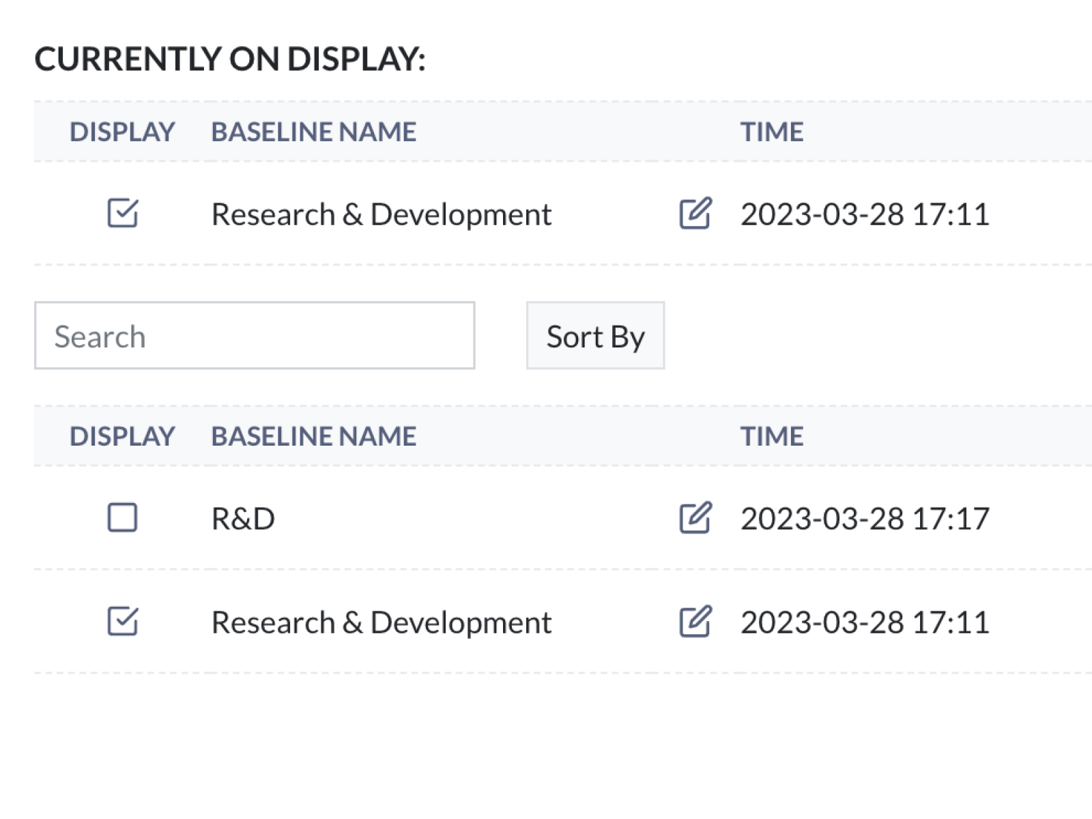Uncheck Research & Development in Currently on Display
1092x819 pixels.
(x=123, y=213)
